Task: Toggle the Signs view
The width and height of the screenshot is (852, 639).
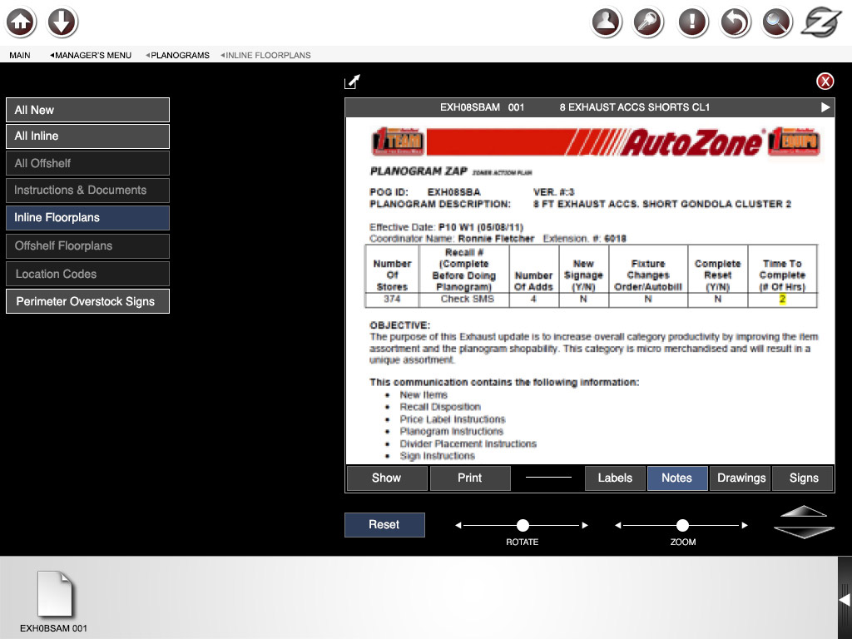Action: coord(804,478)
